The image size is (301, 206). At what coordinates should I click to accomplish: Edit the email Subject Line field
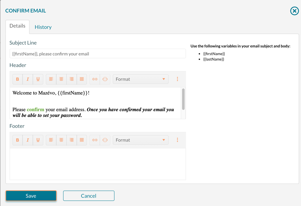coord(97,53)
